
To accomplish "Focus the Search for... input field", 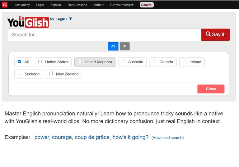I will (x=104, y=35).
